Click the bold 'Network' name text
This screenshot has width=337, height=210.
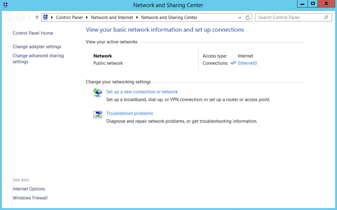click(x=103, y=56)
